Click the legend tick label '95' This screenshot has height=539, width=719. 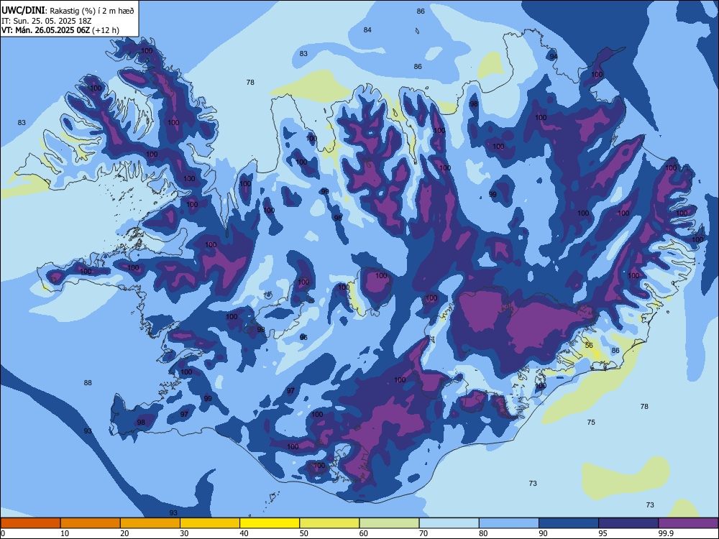pyautogui.click(x=603, y=533)
